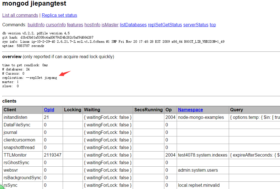The height and width of the screenshot is (189, 280).
Task: Click the test4078.system.indexes namespace cell
Action: (203, 155)
